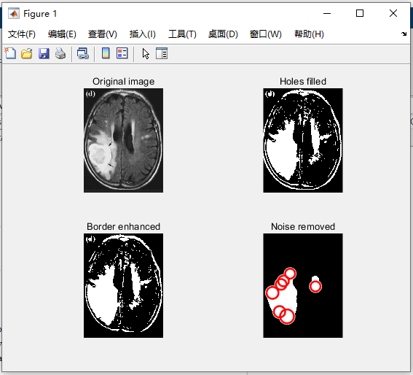Select the Noise removed subplot image
Image resolution: width=413 pixels, height=375 pixels.
coord(303,285)
